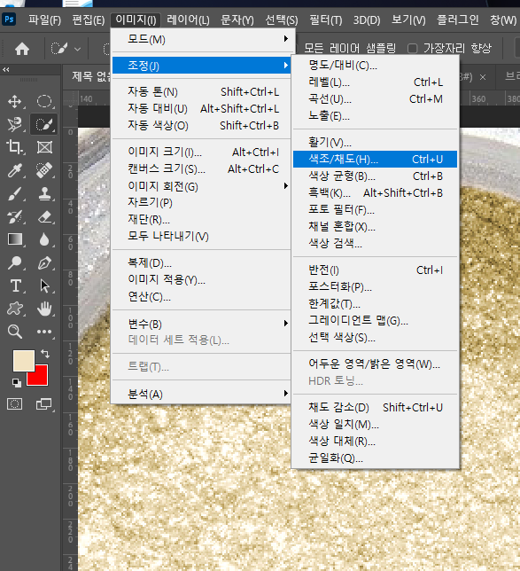Collapse the toolbar with double-arrow icon

pos(6,69)
